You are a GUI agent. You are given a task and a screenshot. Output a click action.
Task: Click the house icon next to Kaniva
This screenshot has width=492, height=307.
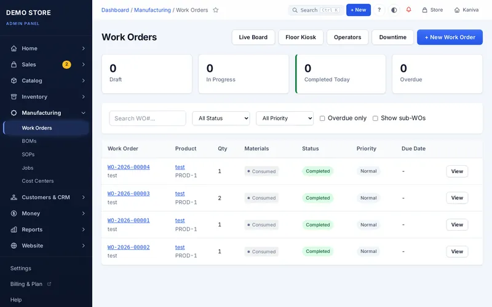[457, 10]
